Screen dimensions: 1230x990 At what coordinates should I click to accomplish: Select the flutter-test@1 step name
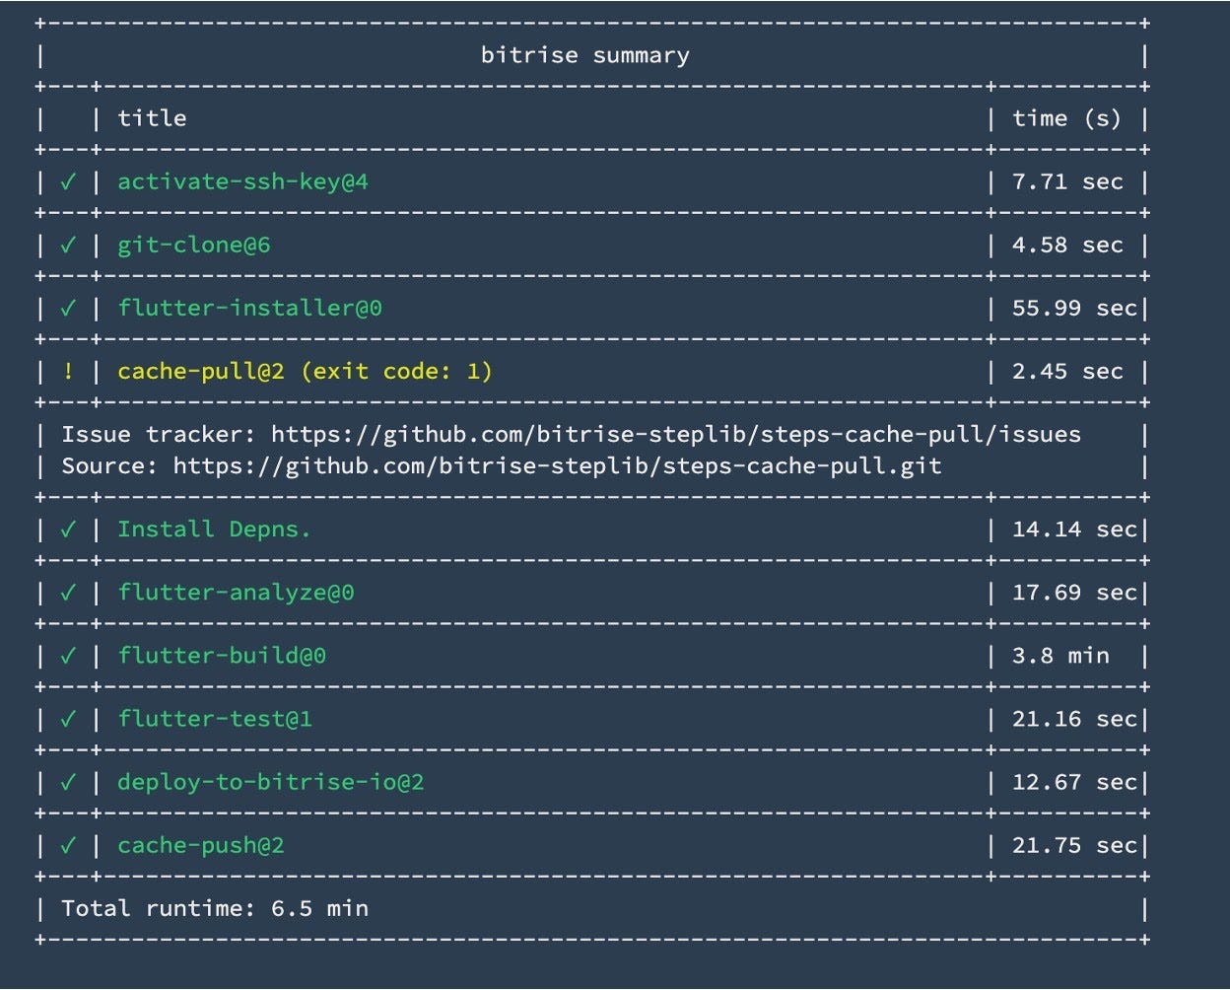point(215,719)
